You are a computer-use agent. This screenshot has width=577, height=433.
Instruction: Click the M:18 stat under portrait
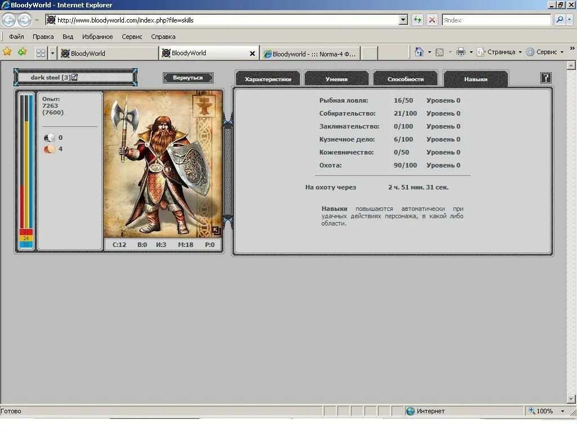pyautogui.click(x=185, y=245)
